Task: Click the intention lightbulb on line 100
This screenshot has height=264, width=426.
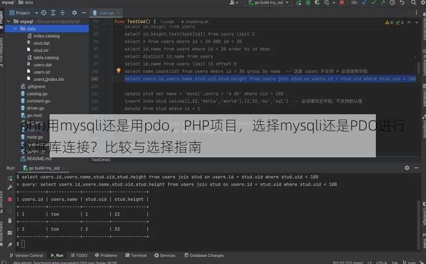Action: coord(119,71)
